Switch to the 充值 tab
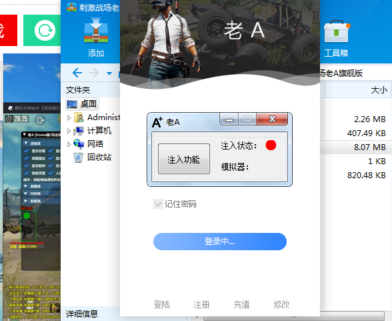The image size is (392, 321). tap(241, 304)
